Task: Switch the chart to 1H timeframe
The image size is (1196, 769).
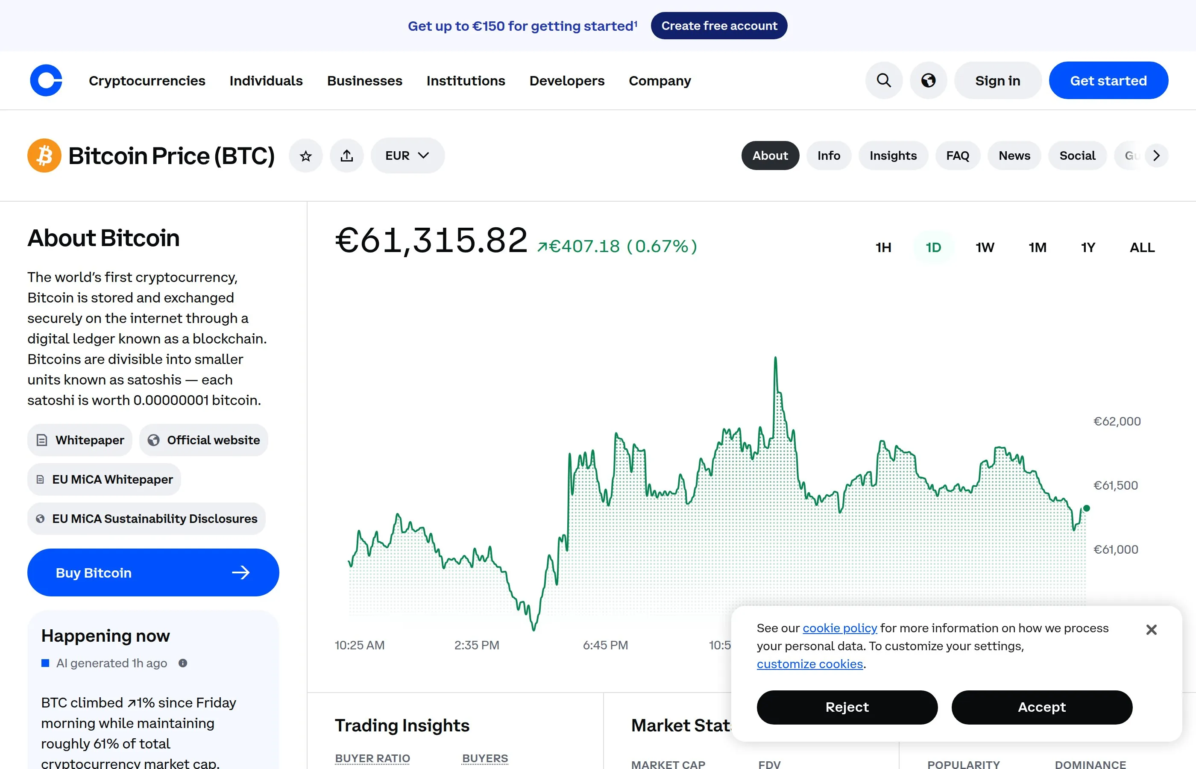Action: (x=882, y=247)
